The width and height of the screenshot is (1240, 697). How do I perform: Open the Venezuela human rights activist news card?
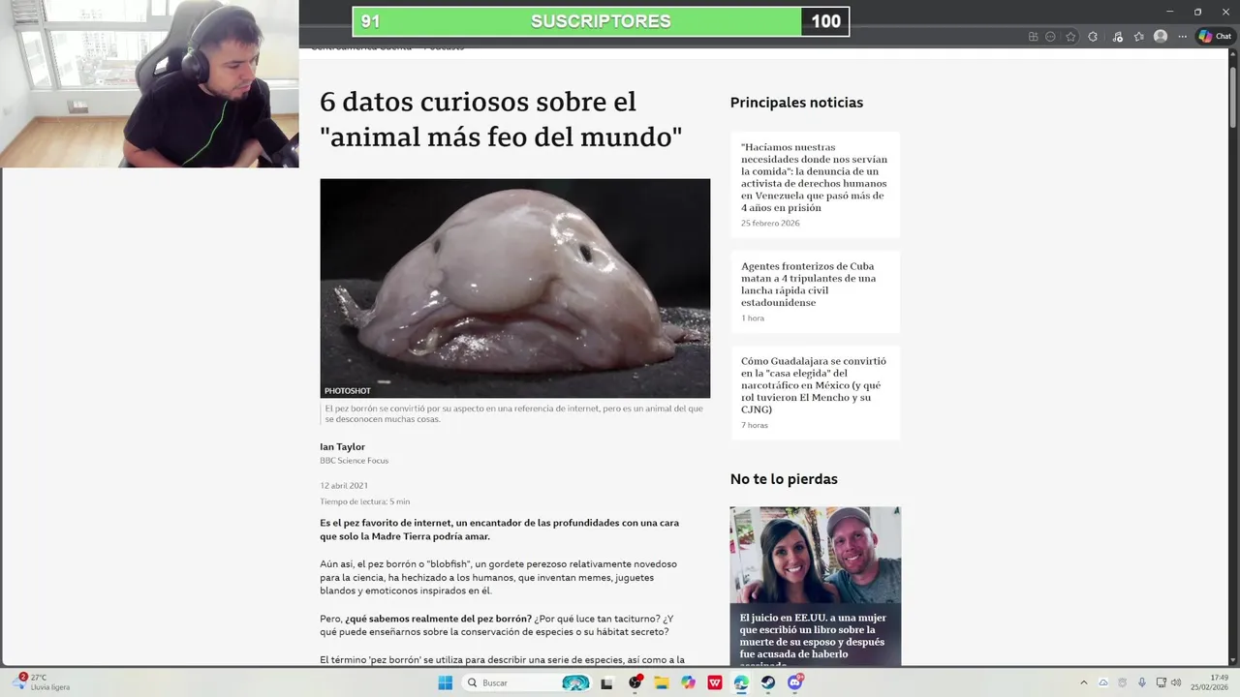pos(815,185)
